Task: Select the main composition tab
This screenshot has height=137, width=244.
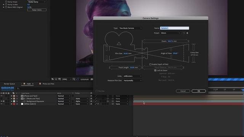Action: click(x=29, y=84)
